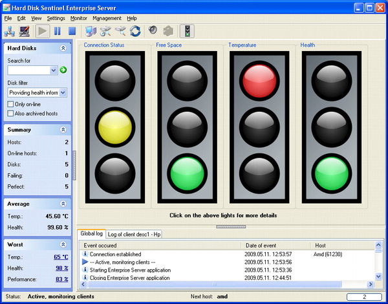Image resolution: width=388 pixels, height=304 pixels.
Task: Click the speaker sound toolbar icon
Action: click(153, 30)
